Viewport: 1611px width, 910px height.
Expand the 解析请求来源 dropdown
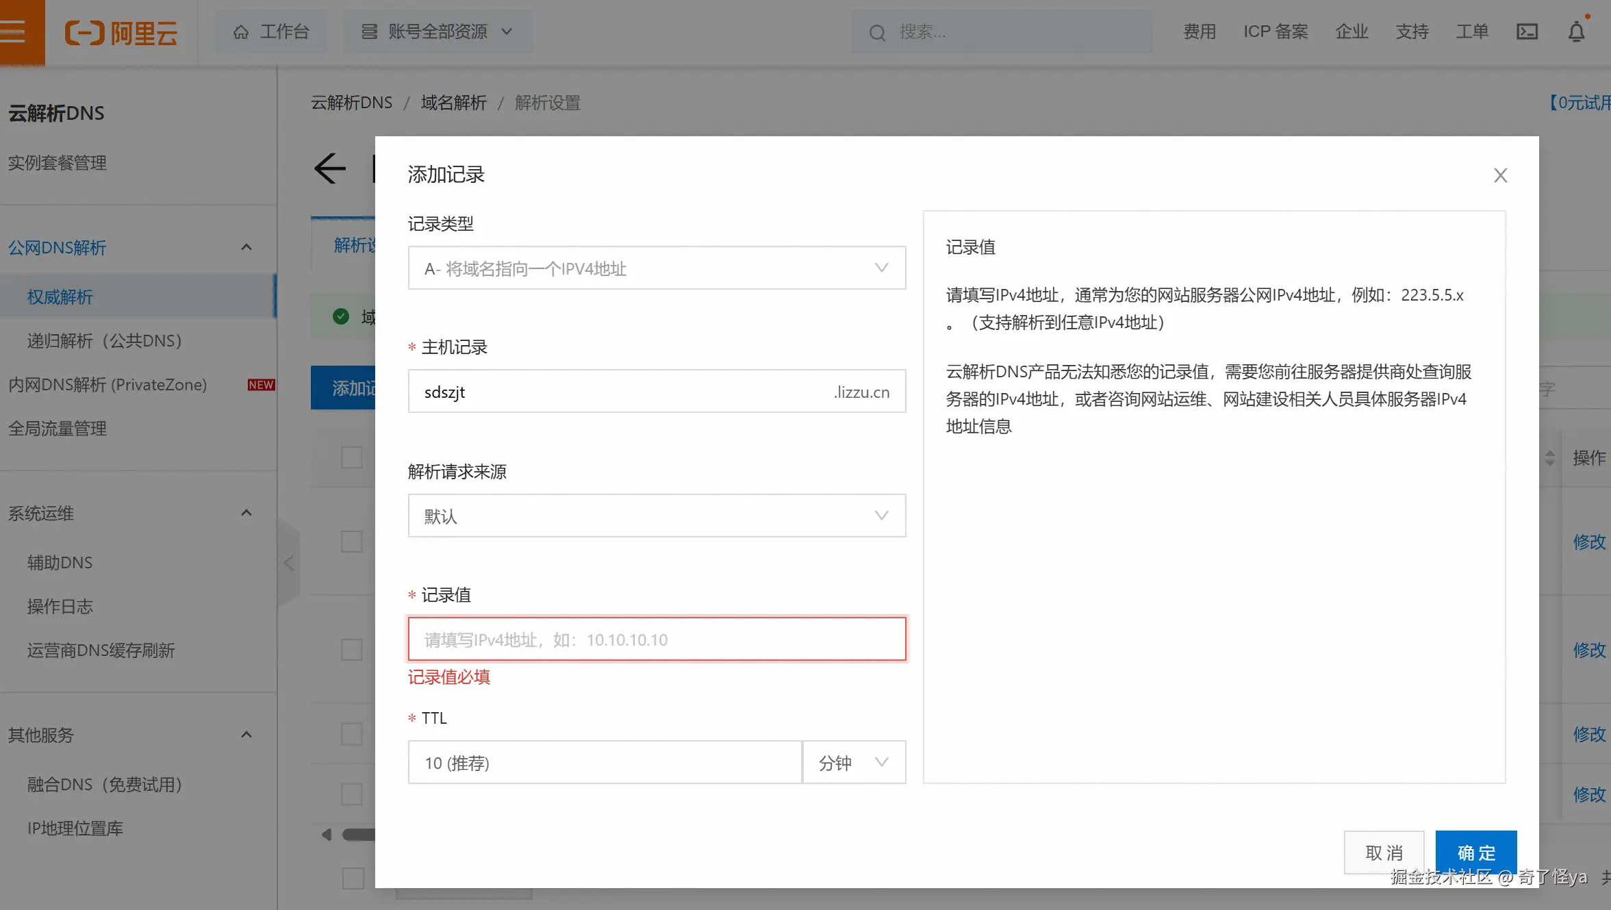coord(656,516)
